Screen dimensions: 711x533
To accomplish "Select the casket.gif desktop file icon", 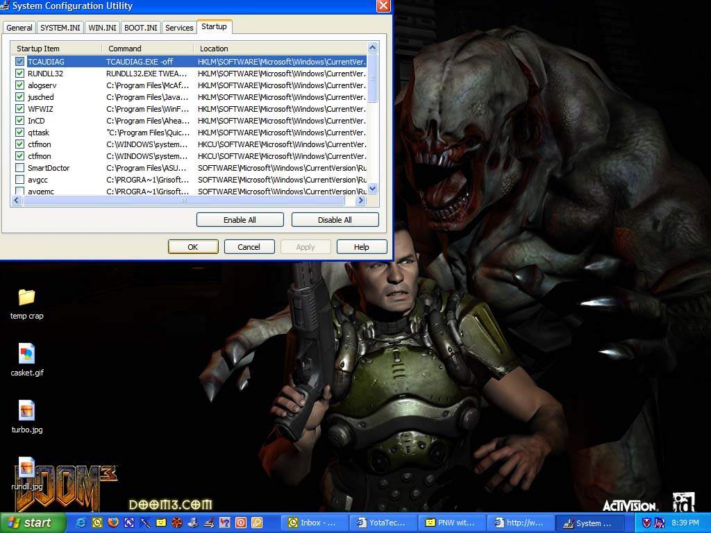I will pos(26,355).
